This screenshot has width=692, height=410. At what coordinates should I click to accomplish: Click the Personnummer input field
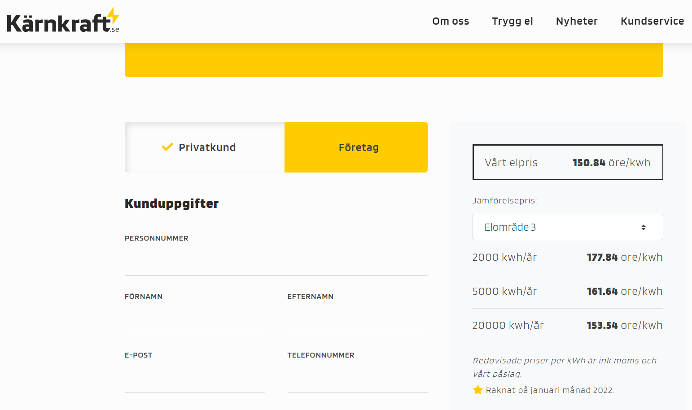276,262
